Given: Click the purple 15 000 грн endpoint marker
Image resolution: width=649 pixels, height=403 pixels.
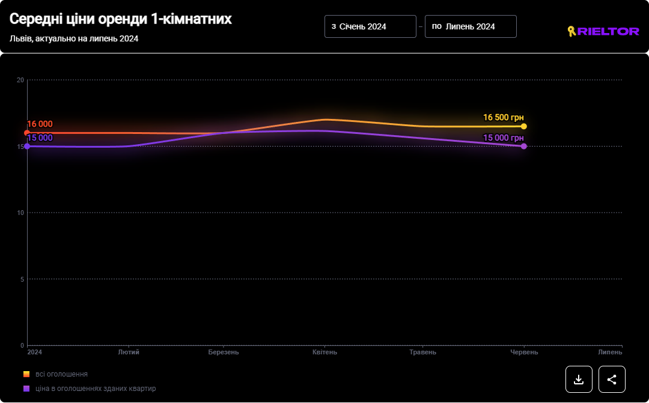Looking at the screenshot, I should point(524,146).
